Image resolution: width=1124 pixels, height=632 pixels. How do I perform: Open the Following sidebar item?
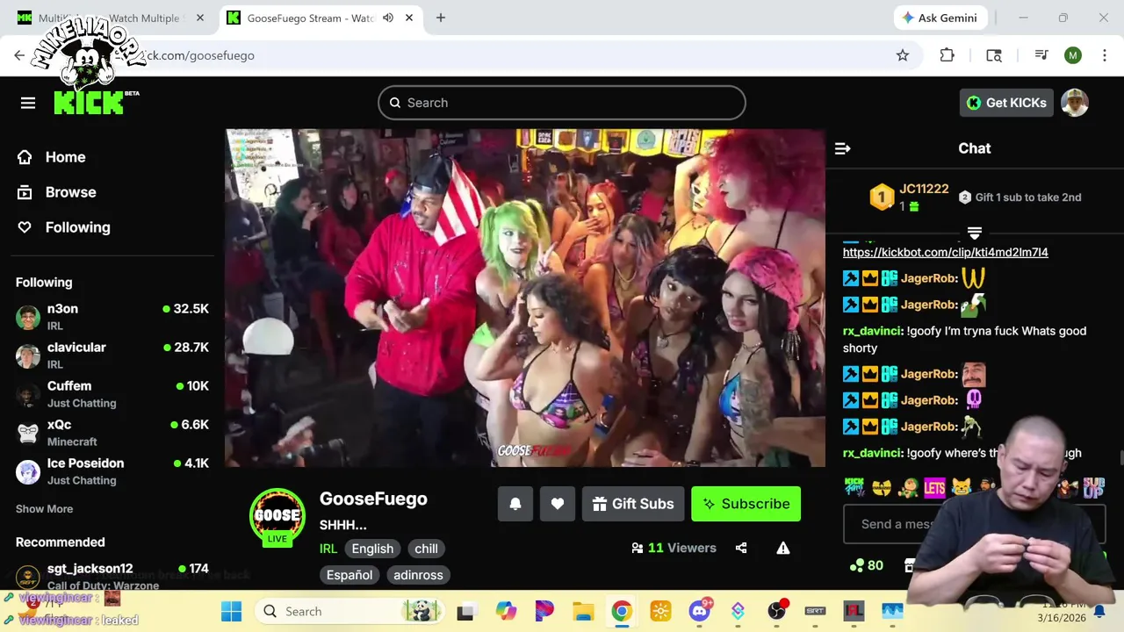[x=65, y=227]
